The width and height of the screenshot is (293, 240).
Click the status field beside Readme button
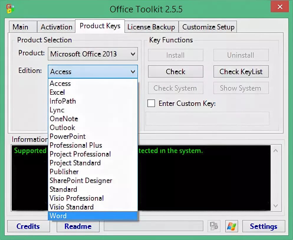pyautogui.click(x=154, y=226)
